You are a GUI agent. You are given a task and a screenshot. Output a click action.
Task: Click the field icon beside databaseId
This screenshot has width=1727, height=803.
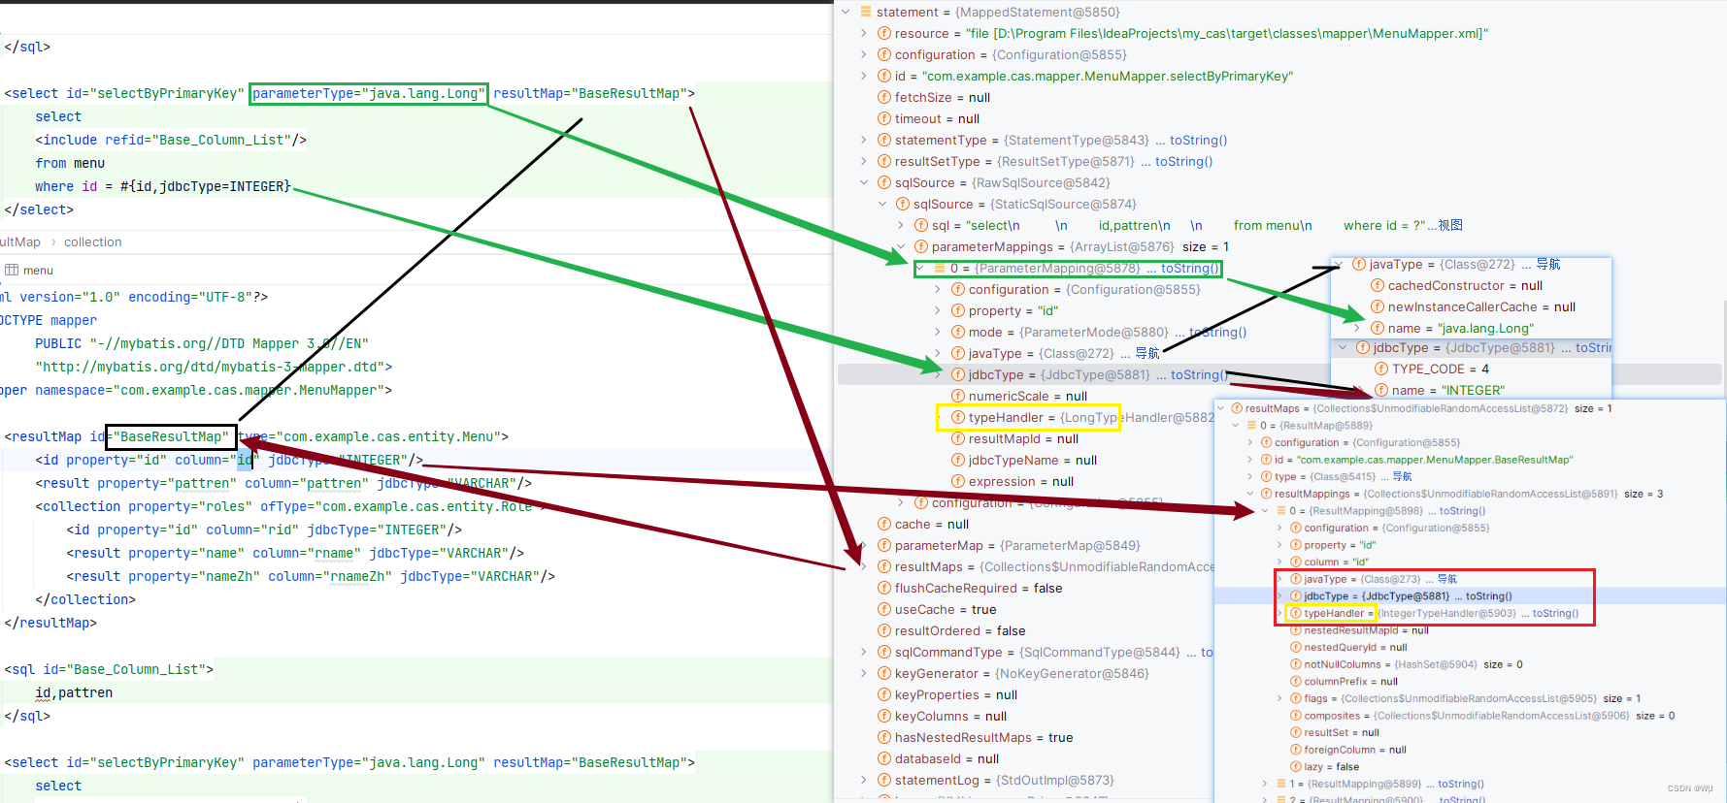[884, 758]
